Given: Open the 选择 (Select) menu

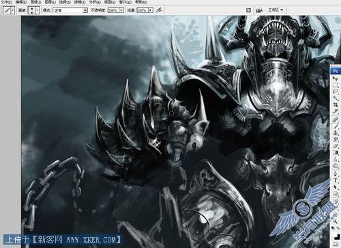Looking at the screenshot, I should tap(65, 2).
